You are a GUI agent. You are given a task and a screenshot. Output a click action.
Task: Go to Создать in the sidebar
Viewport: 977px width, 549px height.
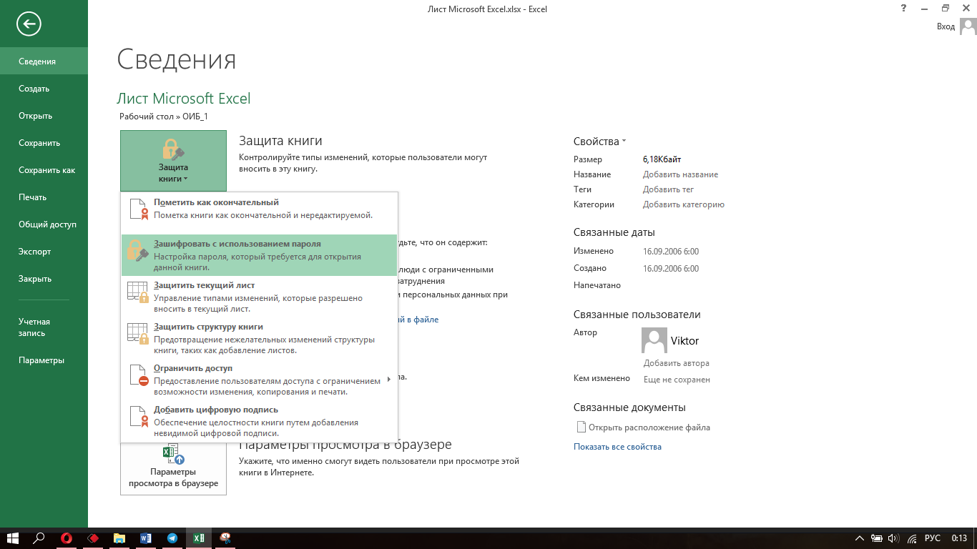pos(44,89)
